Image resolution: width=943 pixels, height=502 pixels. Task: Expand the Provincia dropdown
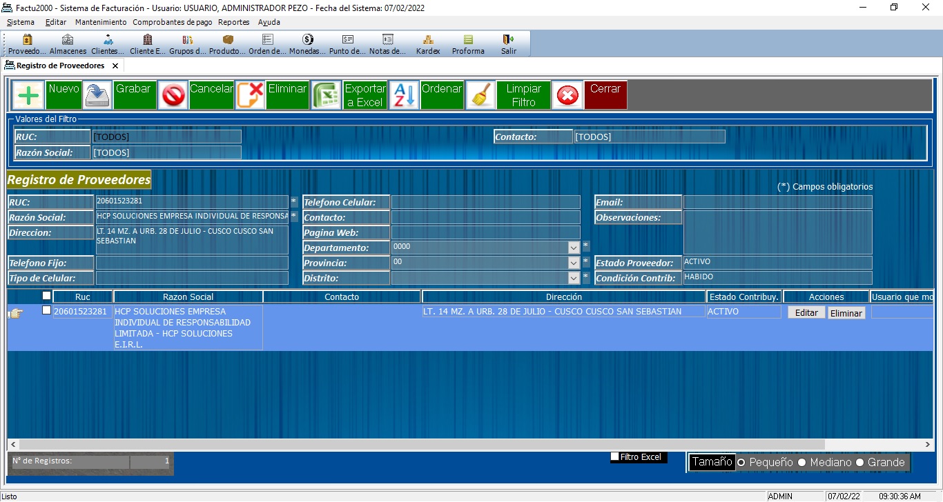[574, 263]
